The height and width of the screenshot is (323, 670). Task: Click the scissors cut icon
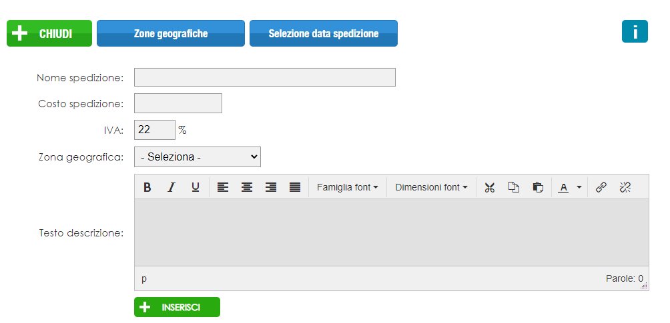(x=490, y=188)
